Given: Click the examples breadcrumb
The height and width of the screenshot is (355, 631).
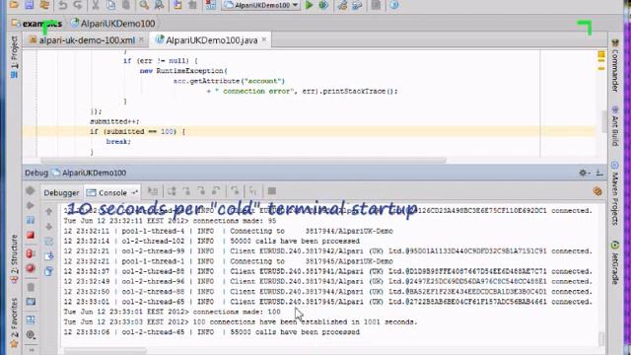Looking at the screenshot, I should click(37, 24).
